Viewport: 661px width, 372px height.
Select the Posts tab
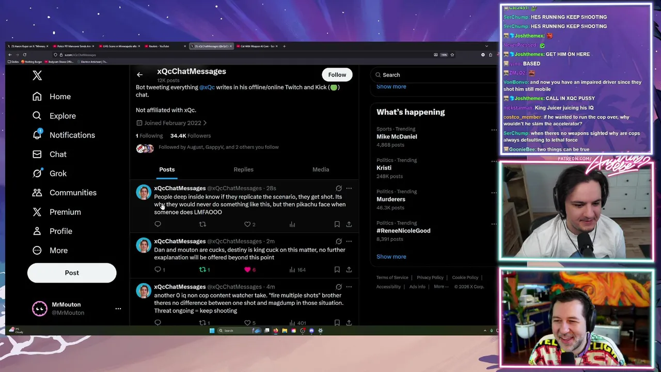[x=167, y=169]
